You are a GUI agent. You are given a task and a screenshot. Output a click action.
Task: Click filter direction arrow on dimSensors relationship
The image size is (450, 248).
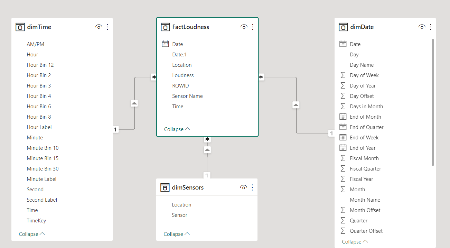point(207,150)
